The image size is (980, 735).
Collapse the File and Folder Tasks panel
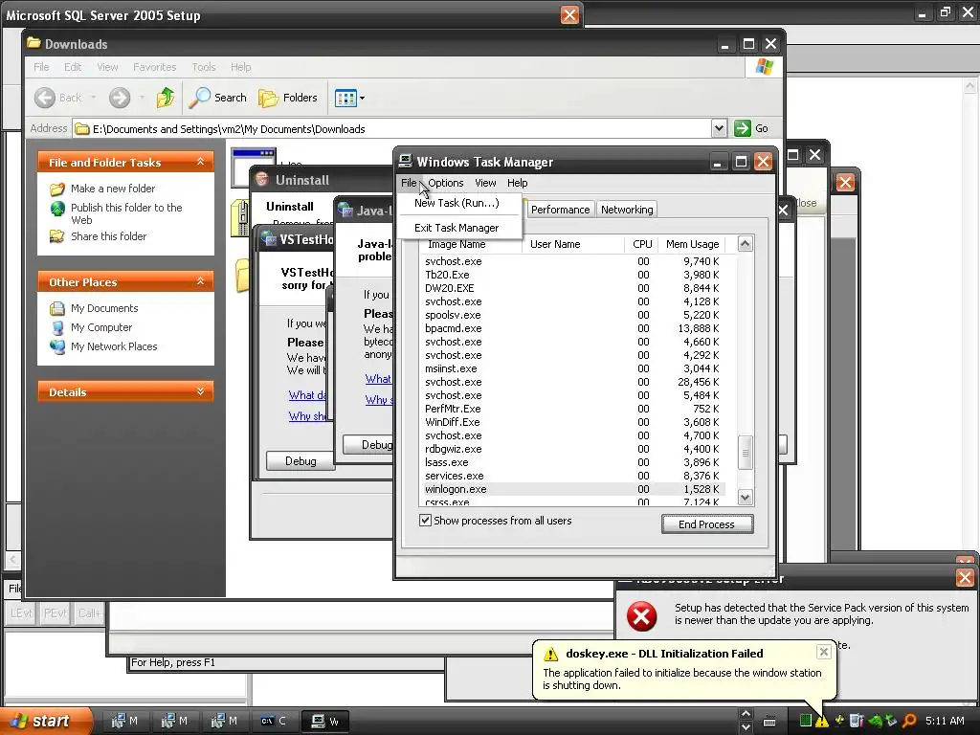(x=200, y=162)
